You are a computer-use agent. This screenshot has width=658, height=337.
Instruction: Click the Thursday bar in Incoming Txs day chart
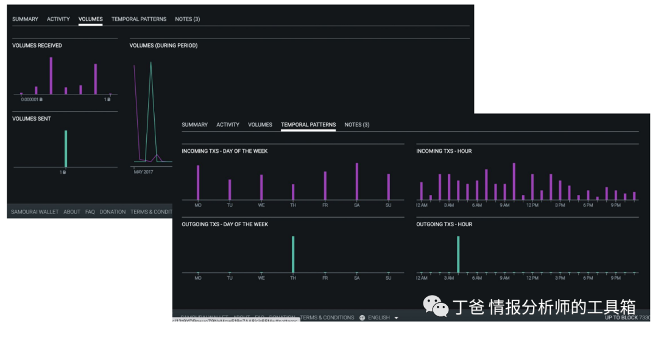click(293, 192)
